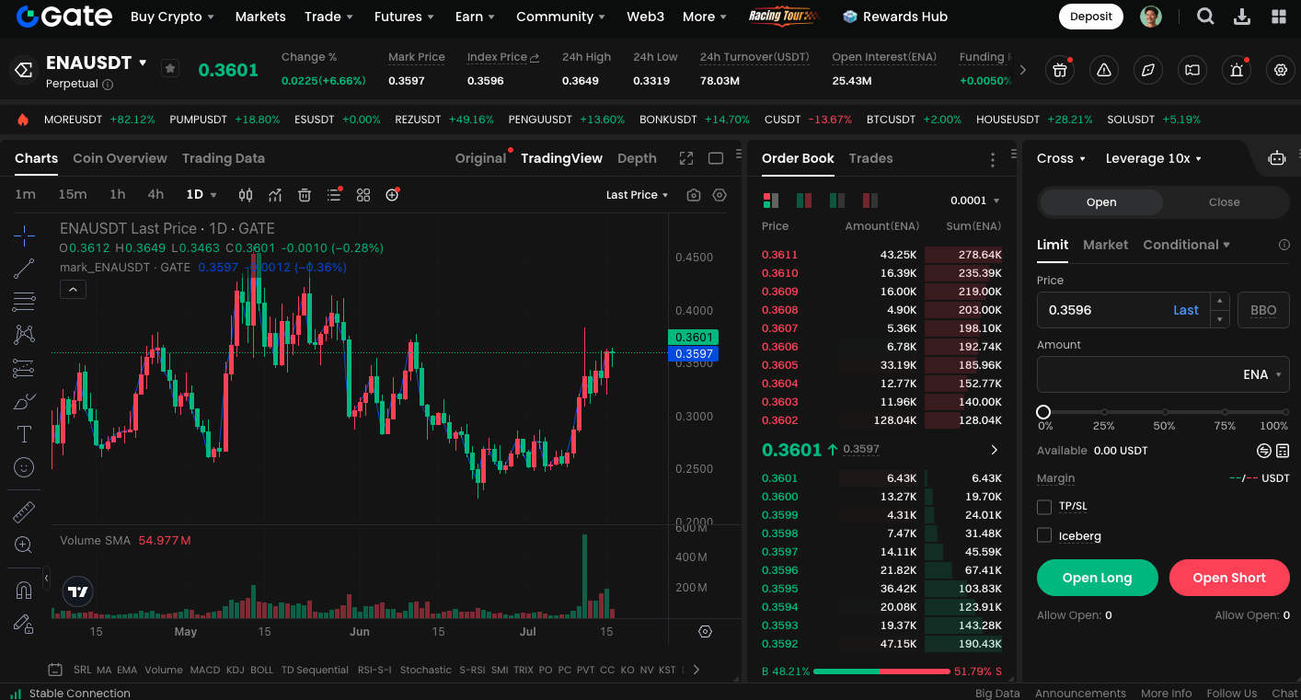Select the 15m timeframe
1301x700 pixels.
tap(73, 195)
